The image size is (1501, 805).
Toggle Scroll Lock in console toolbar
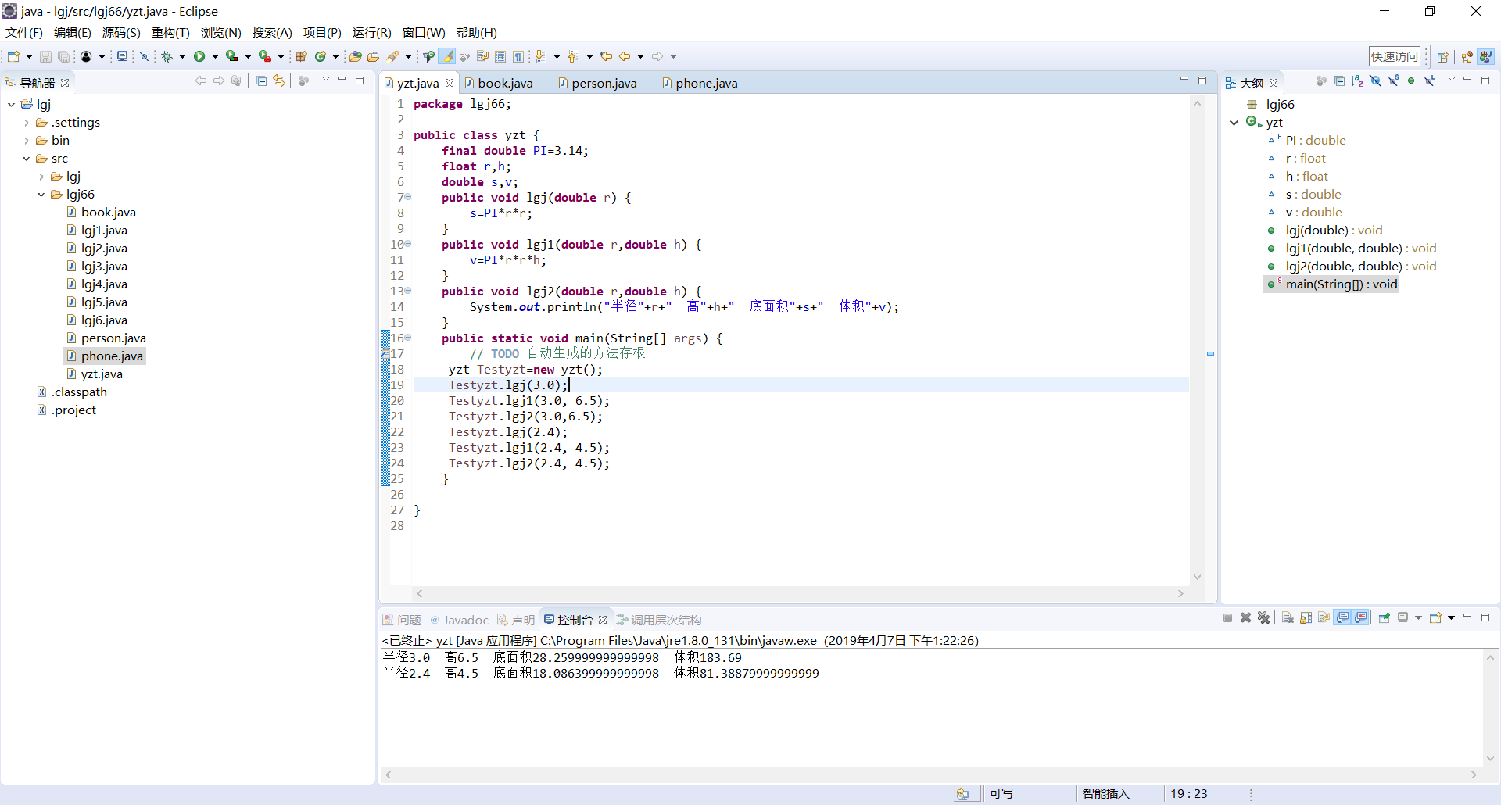pos(1306,618)
